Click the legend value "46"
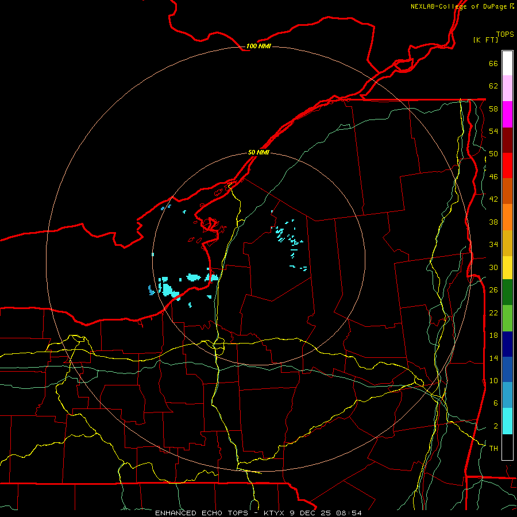Image resolution: width=517 pixels, height=517 pixels. (493, 176)
